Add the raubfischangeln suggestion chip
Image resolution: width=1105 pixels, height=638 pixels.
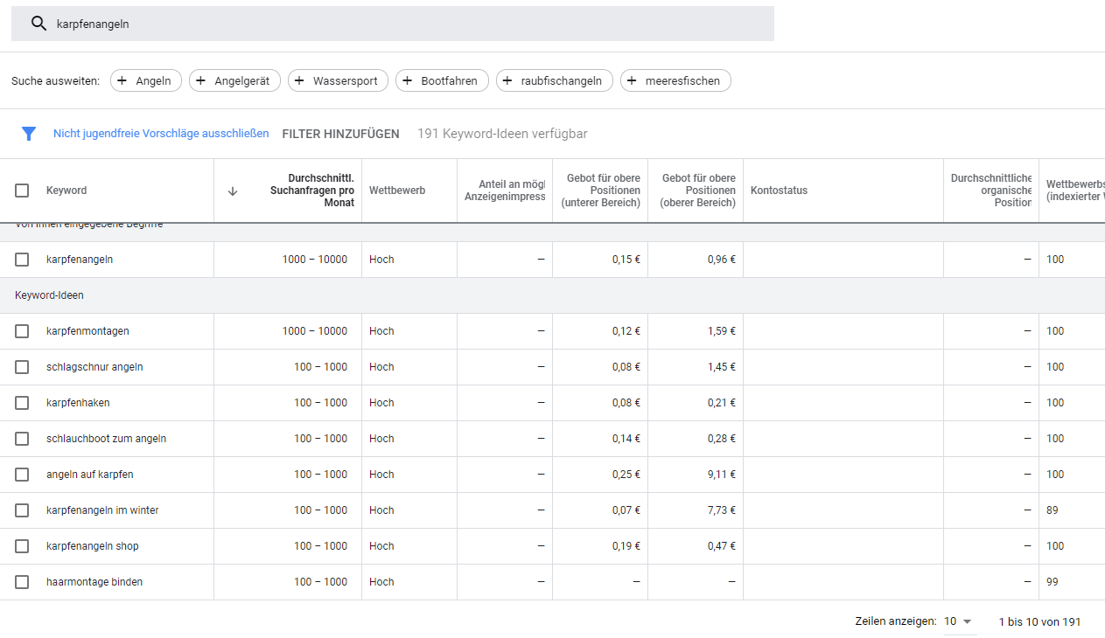point(554,80)
